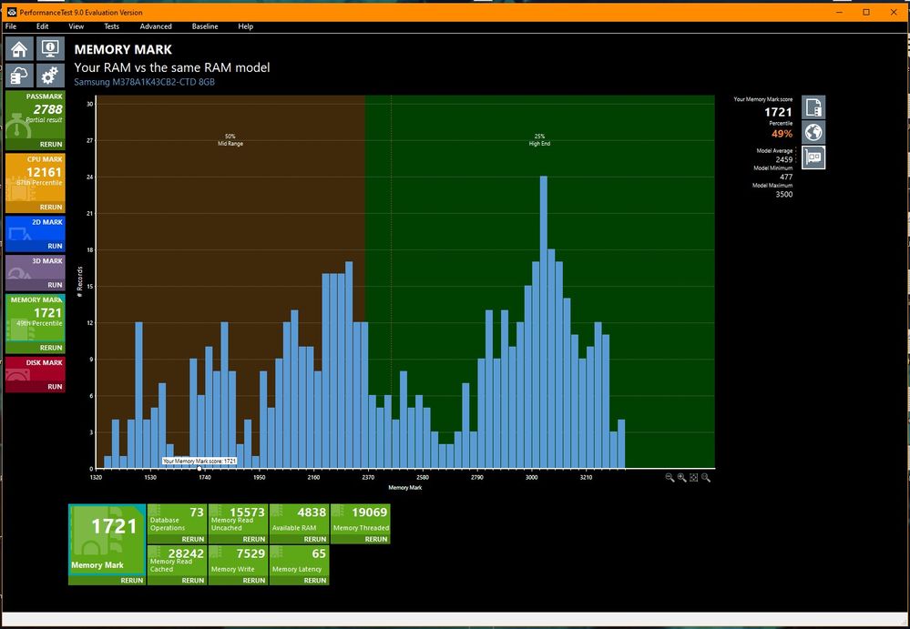Rerun the Memory Latency test

314,580
